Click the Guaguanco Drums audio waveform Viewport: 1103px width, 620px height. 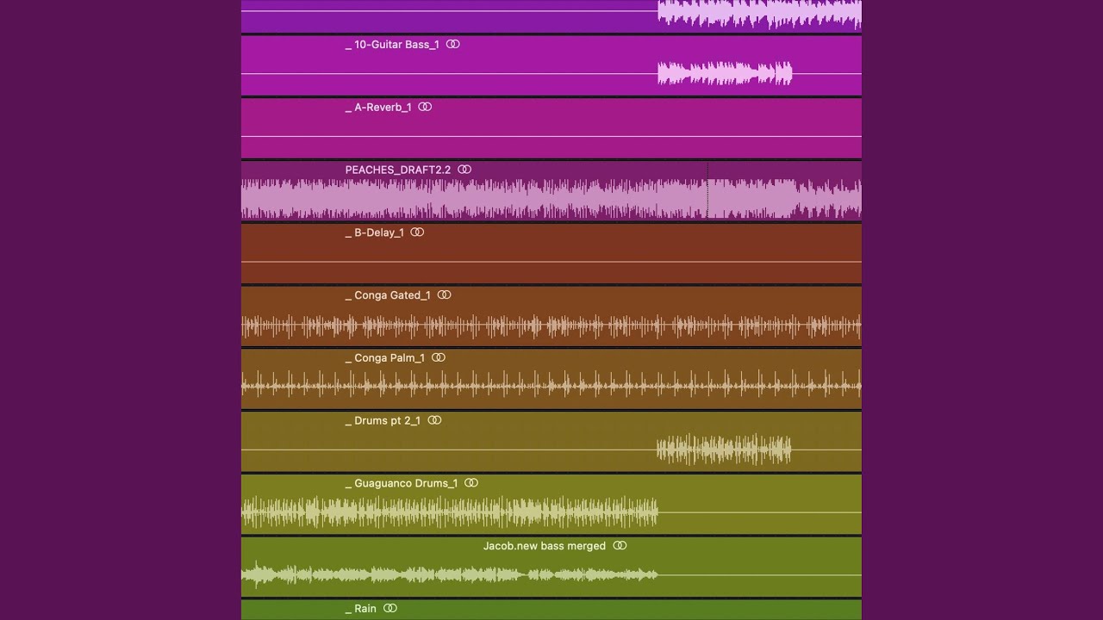coord(450,512)
